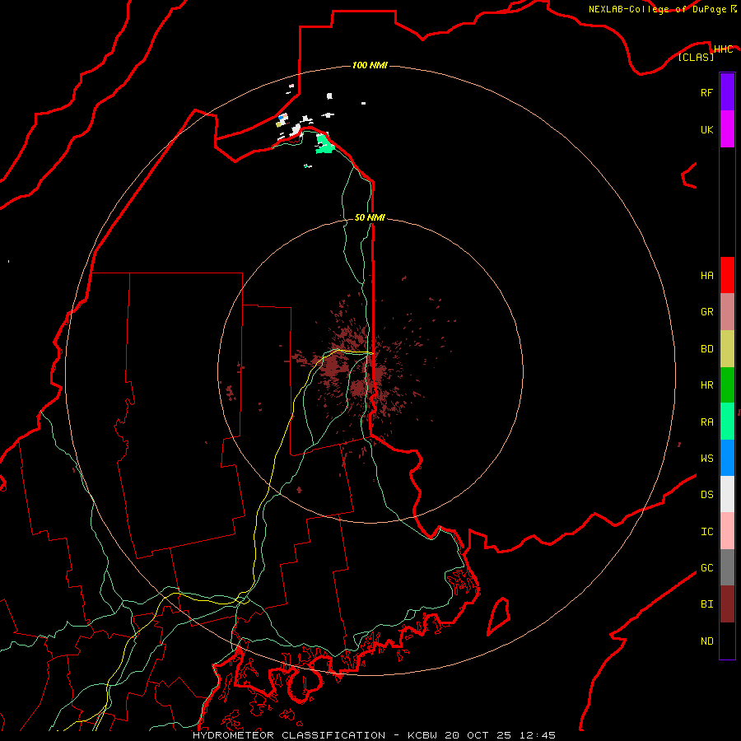Click the BD legend label
The height and width of the screenshot is (741, 741).
(706, 349)
